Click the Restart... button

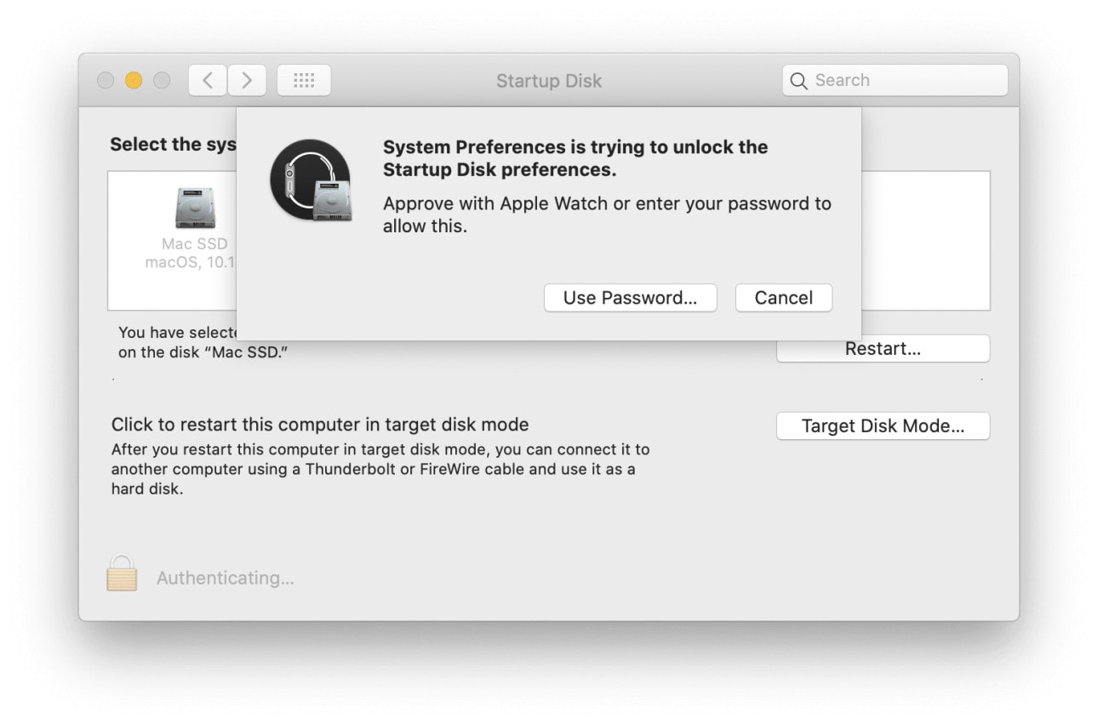coord(883,349)
